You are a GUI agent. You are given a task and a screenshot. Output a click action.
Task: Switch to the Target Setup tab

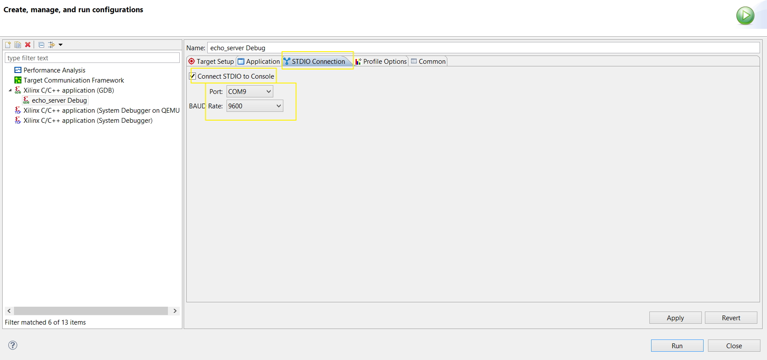211,61
